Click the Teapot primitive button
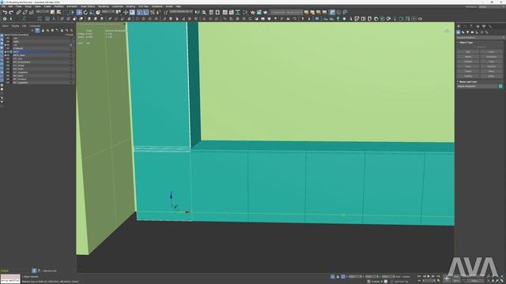 coord(468,71)
